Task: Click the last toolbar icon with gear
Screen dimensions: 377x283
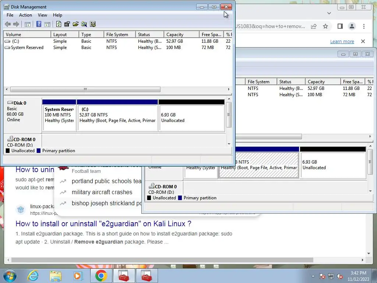Action: point(93,24)
